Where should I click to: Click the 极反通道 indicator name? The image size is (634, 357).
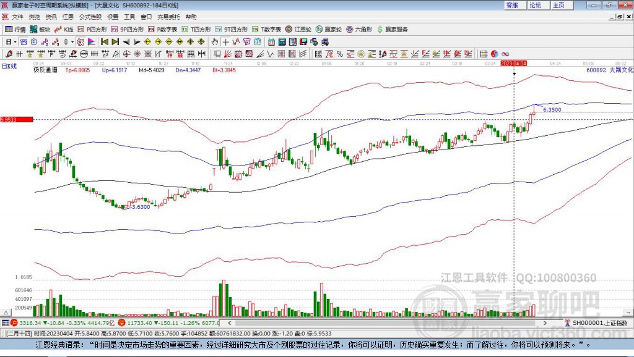pyautogui.click(x=45, y=70)
